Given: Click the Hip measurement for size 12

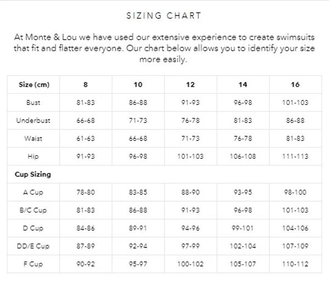Looking at the screenshot, I should coord(190,157).
